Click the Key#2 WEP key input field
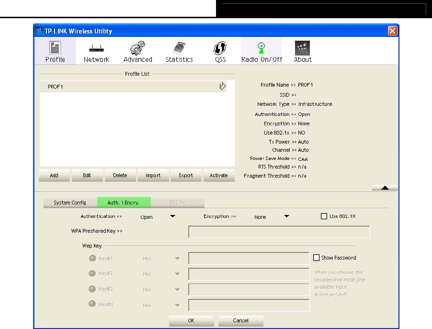 pyautogui.click(x=249, y=274)
